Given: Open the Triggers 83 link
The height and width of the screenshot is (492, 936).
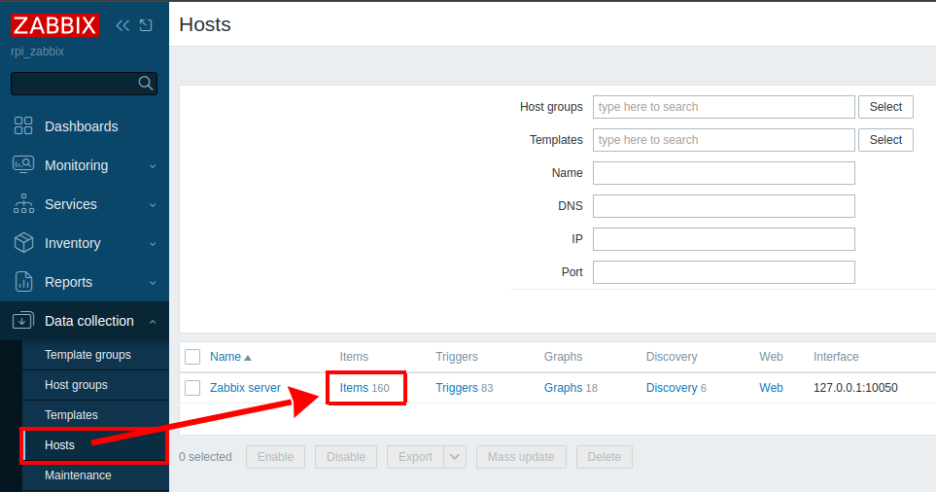Looking at the screenshot, I should pyautogui.click(x=457, y=388).
